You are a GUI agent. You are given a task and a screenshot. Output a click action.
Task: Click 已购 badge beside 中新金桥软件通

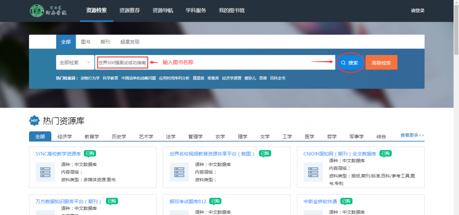pyautogui.click(x=346, y=201)
